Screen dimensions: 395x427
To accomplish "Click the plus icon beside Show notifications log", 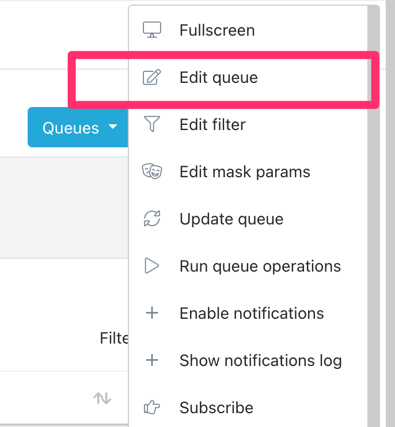I will click(152, 360).
